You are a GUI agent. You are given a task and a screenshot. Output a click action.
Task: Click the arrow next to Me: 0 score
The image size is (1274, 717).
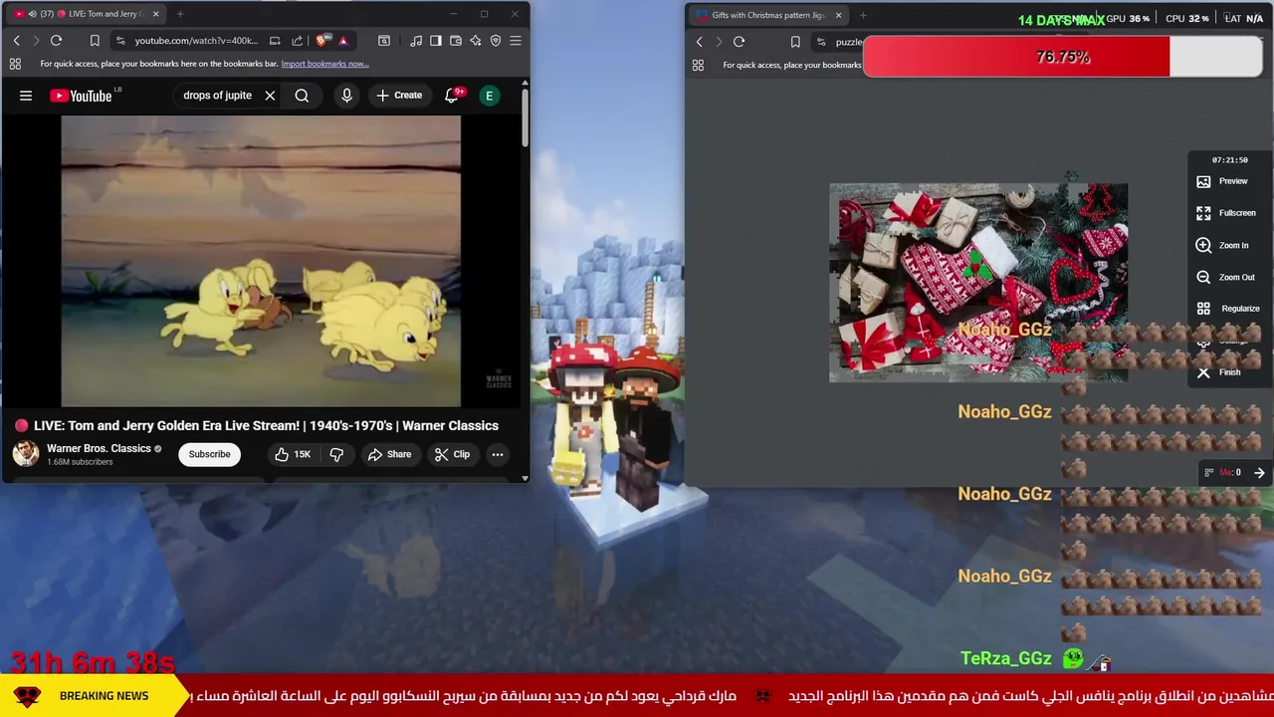[x=1259, y=473]
